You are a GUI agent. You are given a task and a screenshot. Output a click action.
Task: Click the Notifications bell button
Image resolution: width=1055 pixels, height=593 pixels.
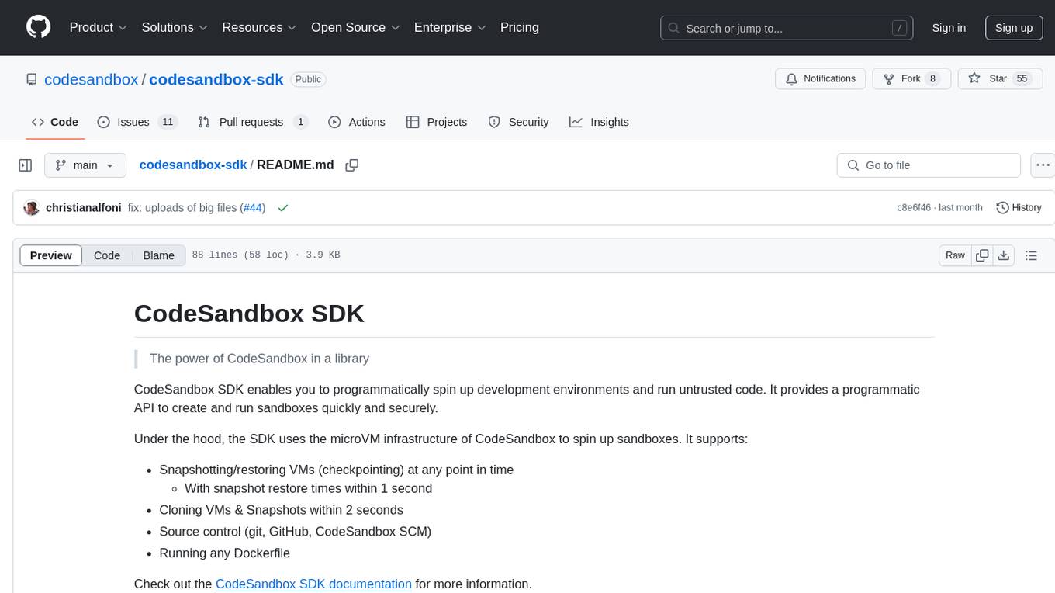click(821, 78)
